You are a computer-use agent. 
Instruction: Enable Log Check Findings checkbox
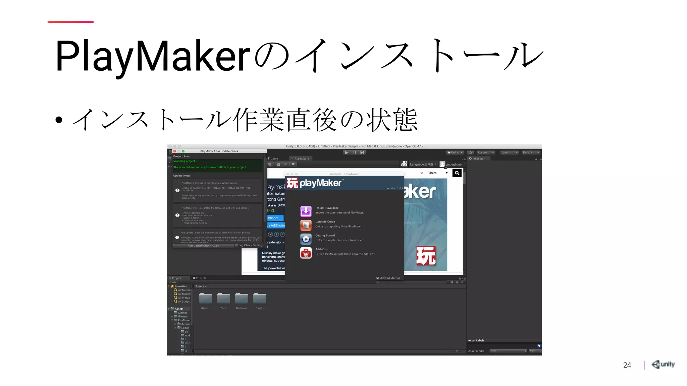pos(237,245)
